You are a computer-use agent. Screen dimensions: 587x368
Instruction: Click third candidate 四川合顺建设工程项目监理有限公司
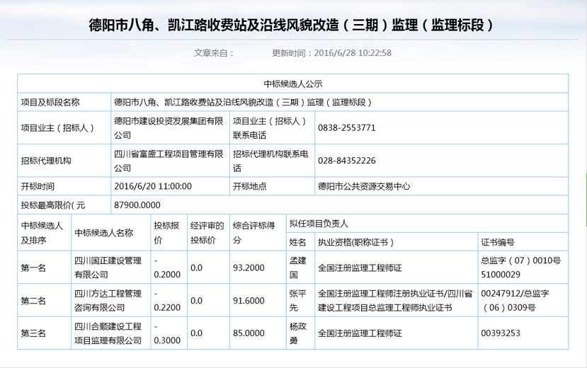[x=108, y=333]
